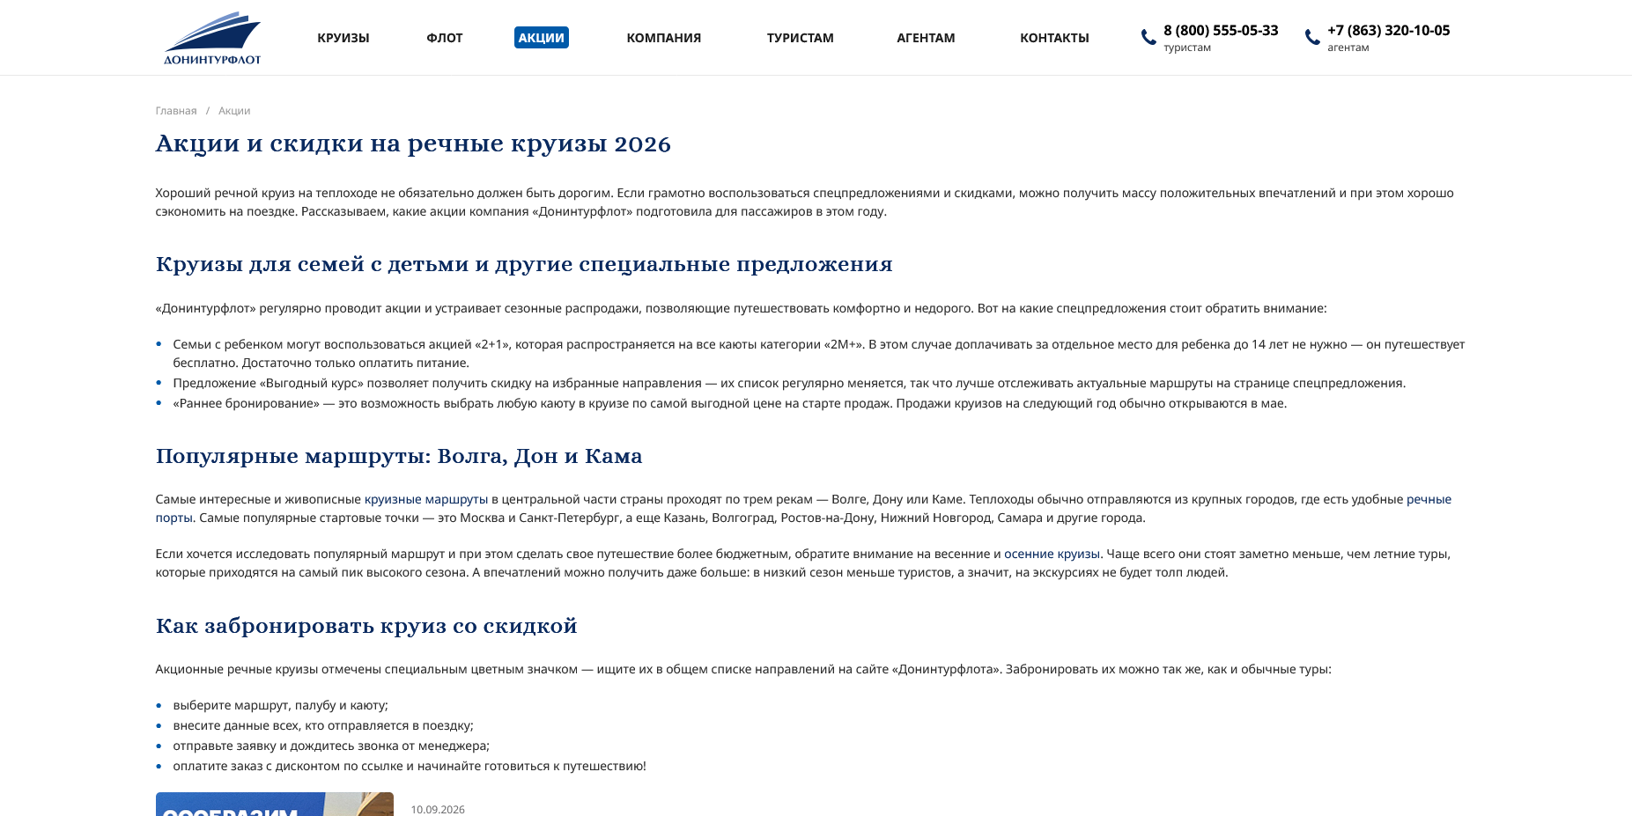The height and width of the screenshot is (816, 1632).
Task: Open the Контакты menu item
Action: 1054,38
